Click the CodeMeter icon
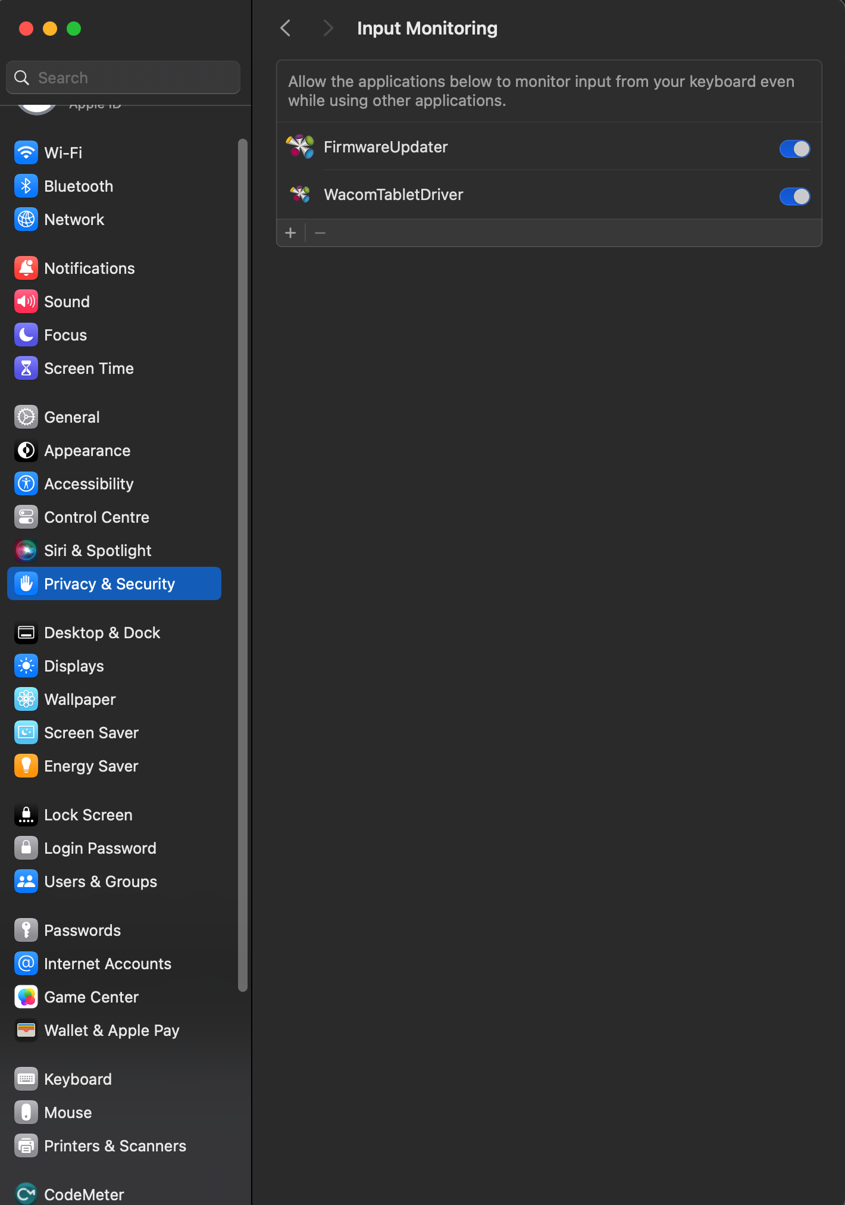Screen dimensions: 845x1205 [x=26, y=1194]
